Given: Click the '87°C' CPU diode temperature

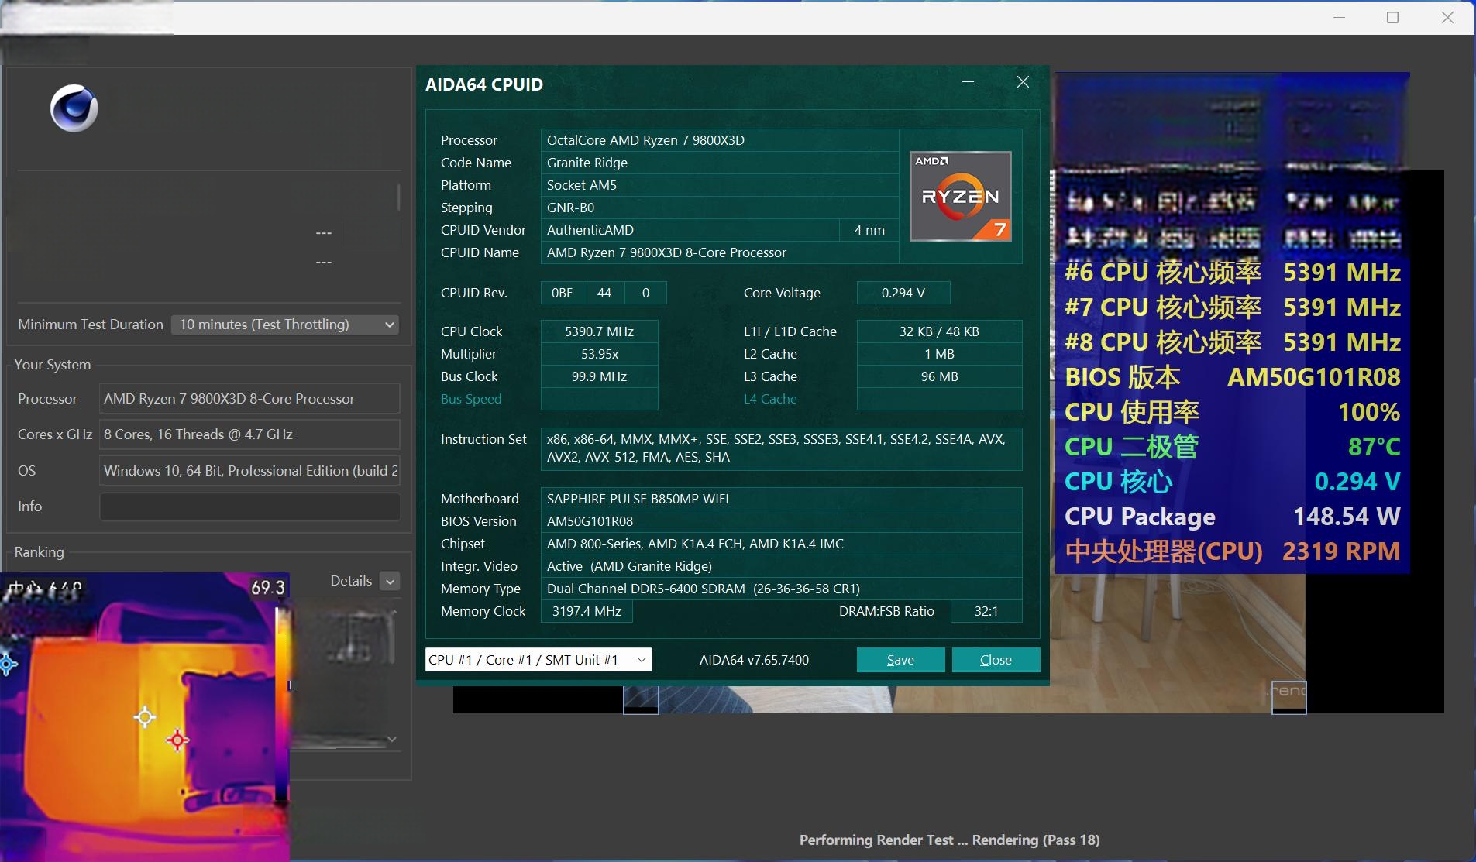Looking at the screenshot, I should click(x=1374, y=447).
